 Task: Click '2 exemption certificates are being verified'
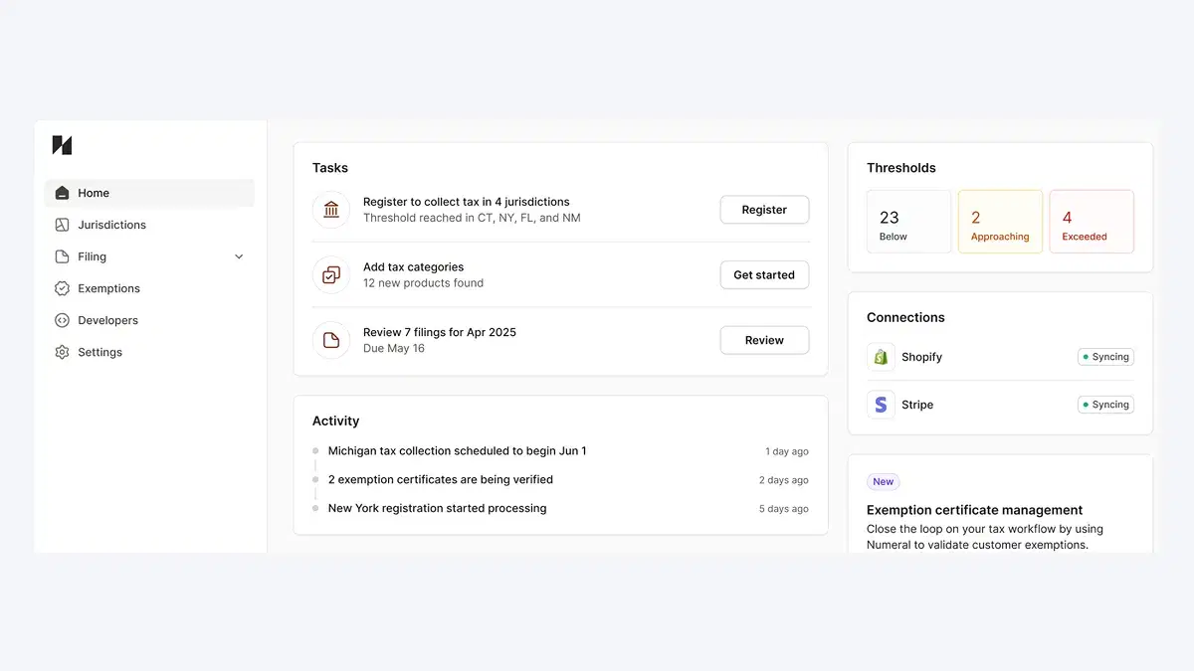click(x=441, y=479)
